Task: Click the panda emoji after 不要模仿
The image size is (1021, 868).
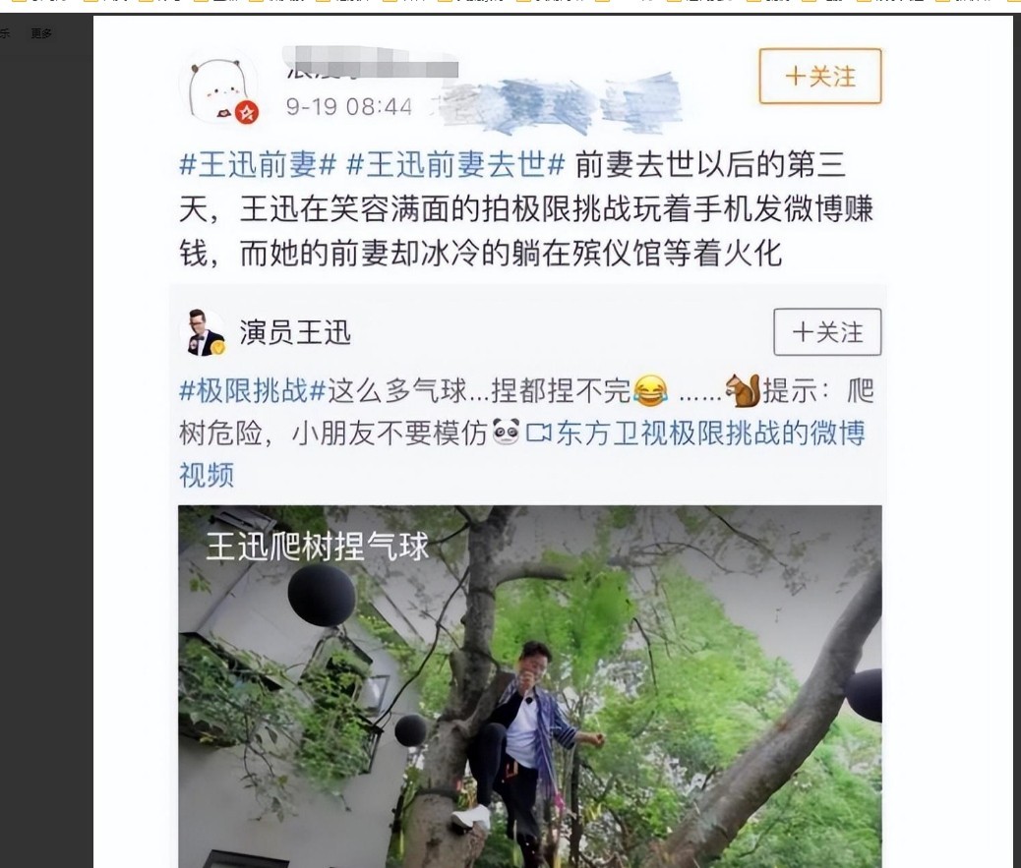Action: pos(506,433)
